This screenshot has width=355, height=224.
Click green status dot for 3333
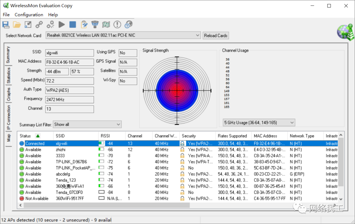[x=22, y=155]
